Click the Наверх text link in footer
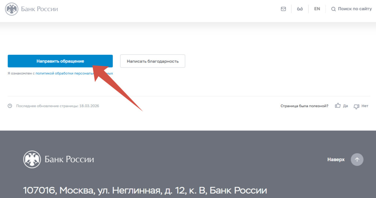 (336, 159)
